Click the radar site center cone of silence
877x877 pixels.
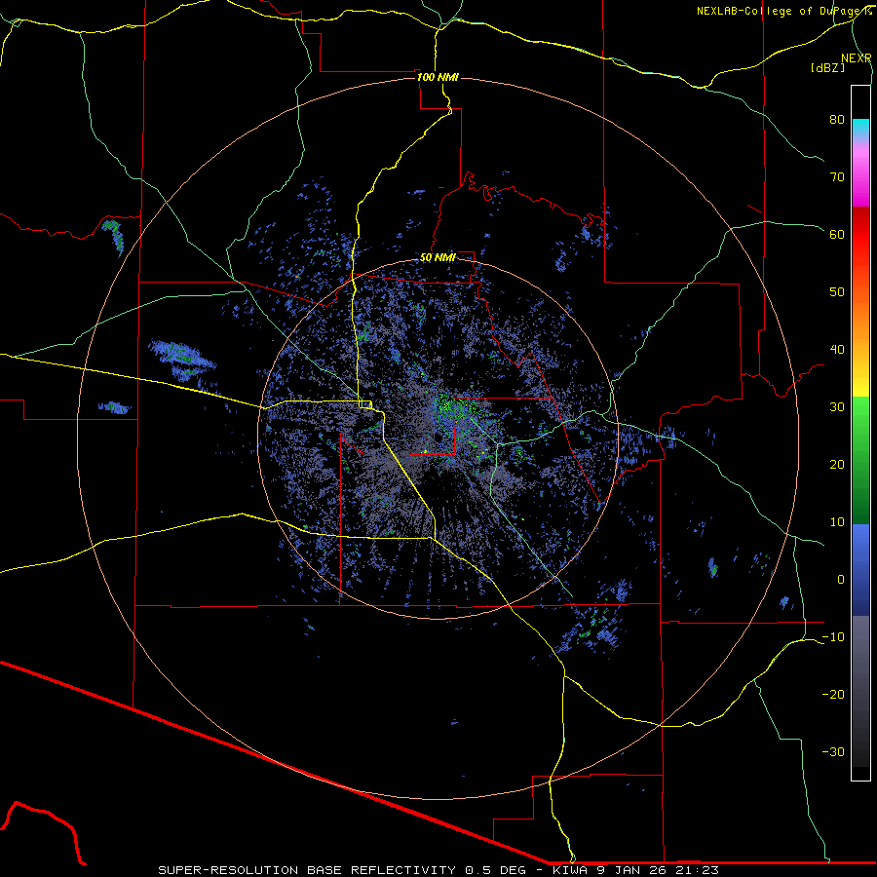[x=437, y=438]
